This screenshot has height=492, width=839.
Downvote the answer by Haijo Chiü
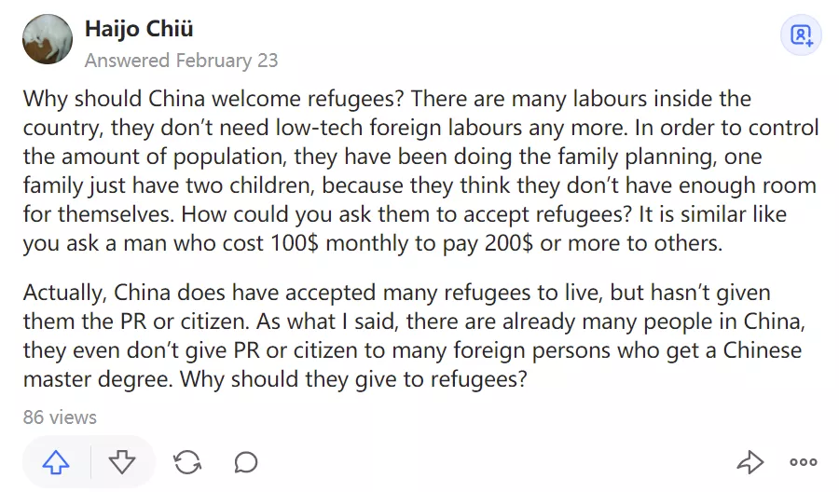tap(122, 461)
